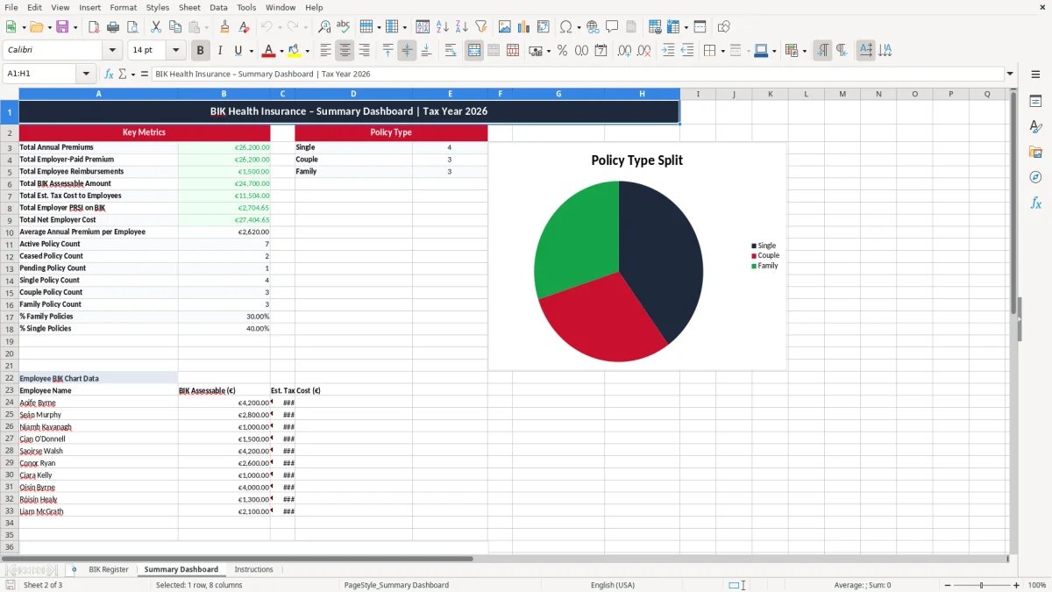Click the 100% zoom level
Image resolution: width=1052 pixels, height=592 pixels.
(1037, 585)
